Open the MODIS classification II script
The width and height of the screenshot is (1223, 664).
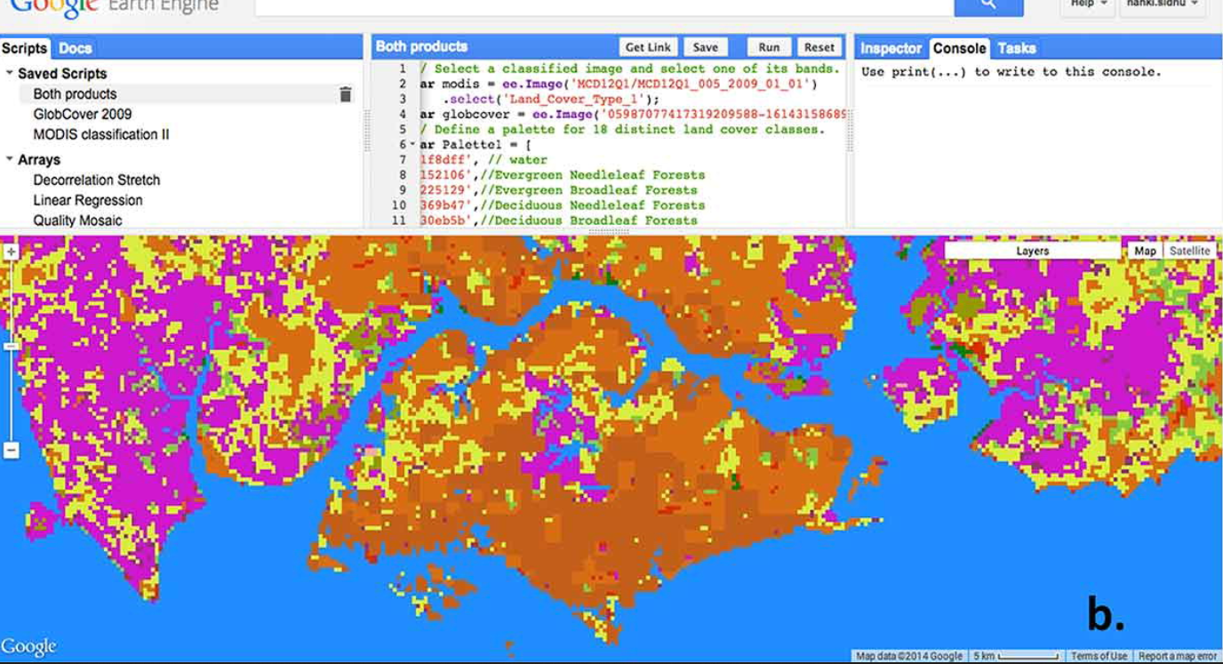point(101,135)
